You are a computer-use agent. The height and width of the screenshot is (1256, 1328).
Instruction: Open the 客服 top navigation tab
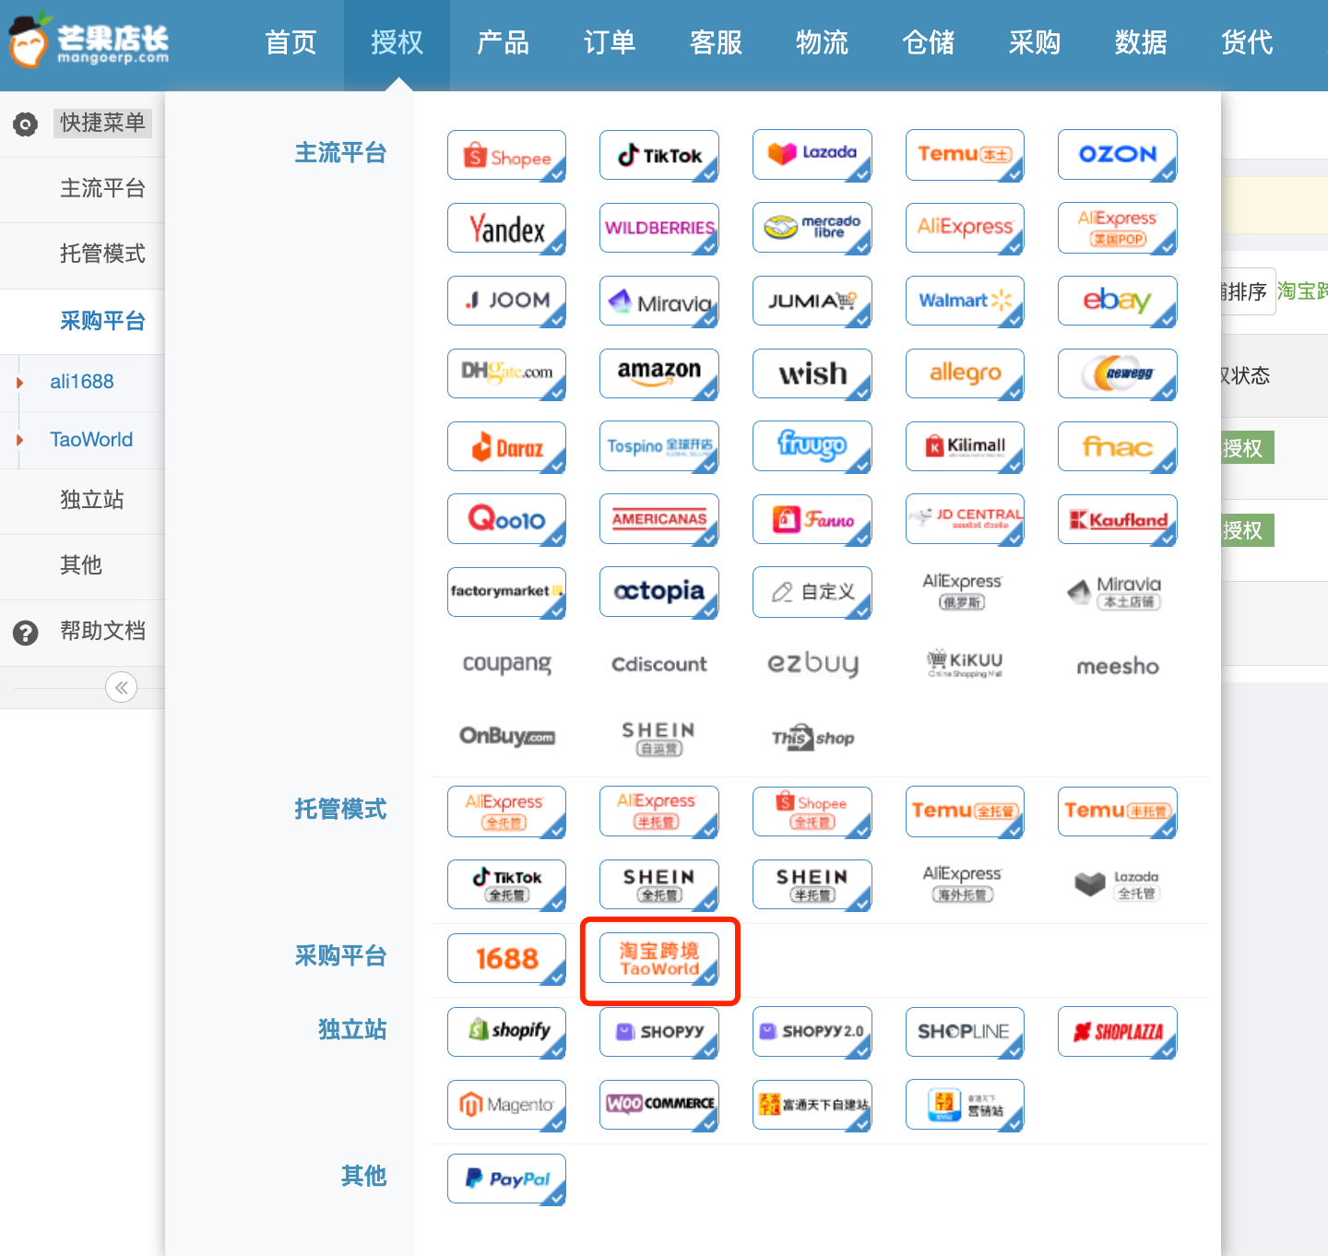click(x=716, y=42)
